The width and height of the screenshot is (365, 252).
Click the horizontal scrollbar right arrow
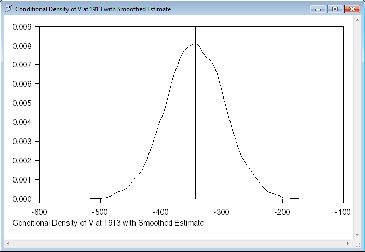click(x=348, y=243)
